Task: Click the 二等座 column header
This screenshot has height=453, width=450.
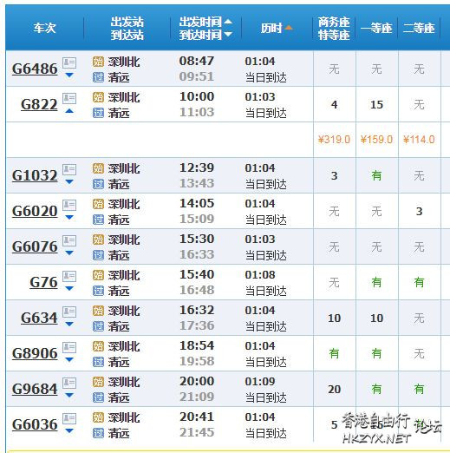Action: pyautogui.click(x=419, y=28)
